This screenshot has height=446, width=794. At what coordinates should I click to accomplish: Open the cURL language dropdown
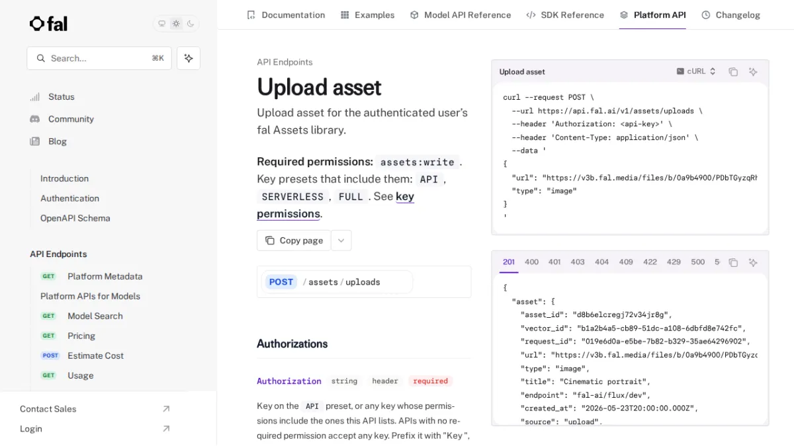click(x=696, y=71)
